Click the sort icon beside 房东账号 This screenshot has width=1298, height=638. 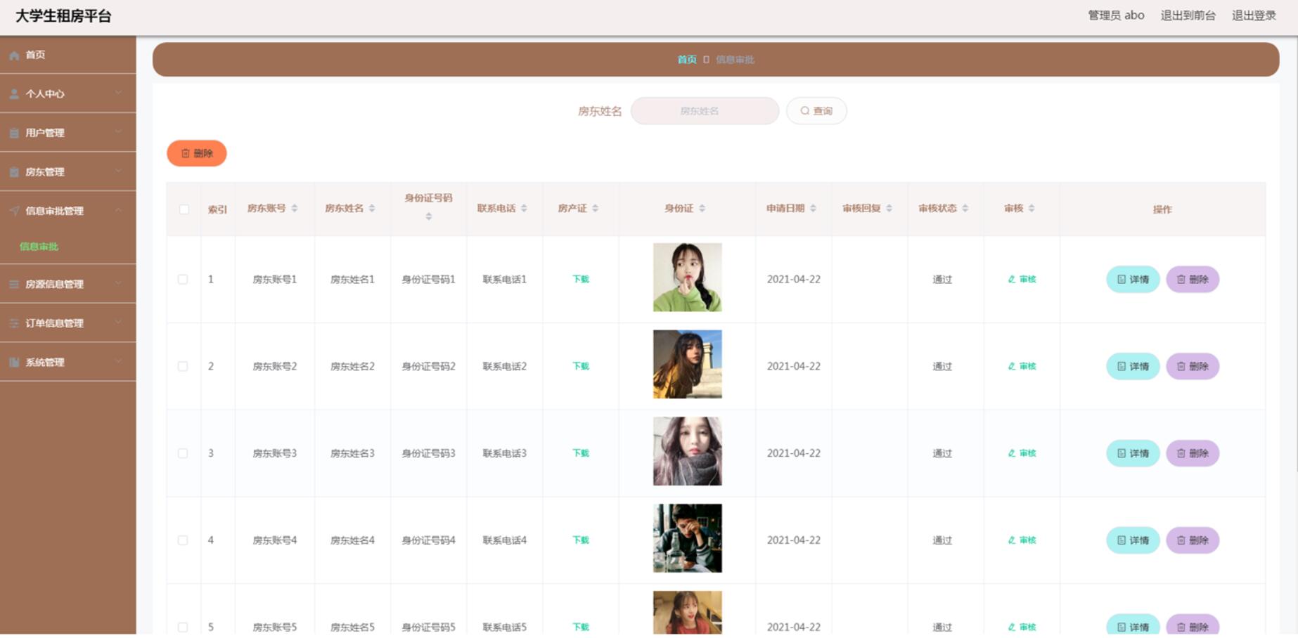pos(295,209)
